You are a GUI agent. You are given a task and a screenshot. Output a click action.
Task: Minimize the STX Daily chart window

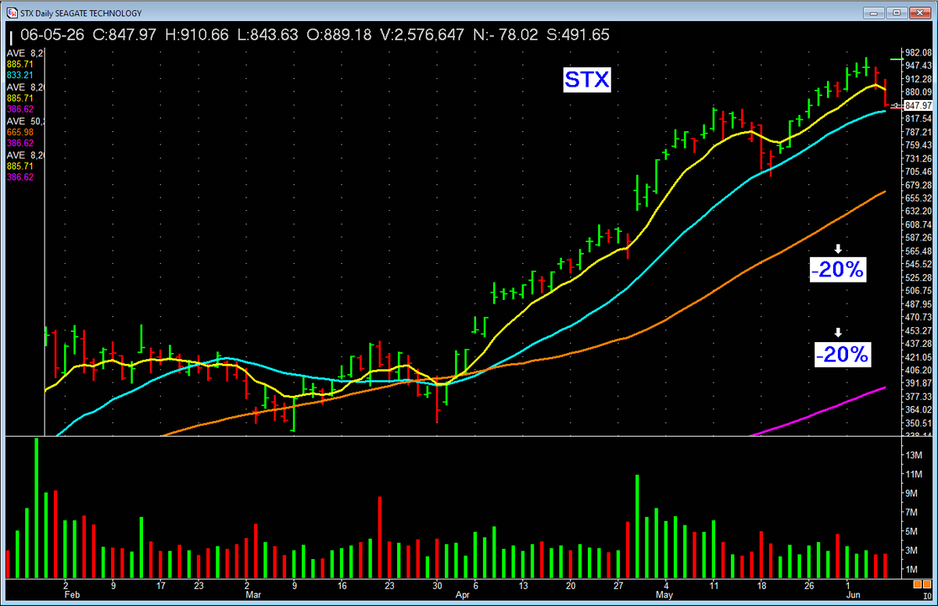tap(874, 12)
